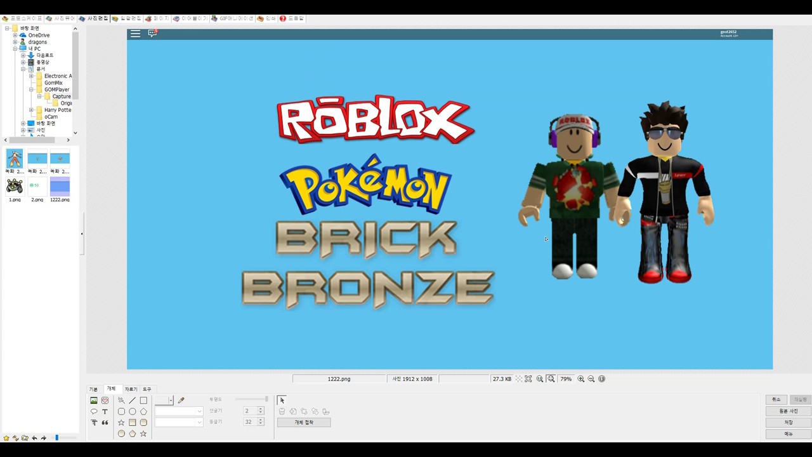Choose the filled pentagon shape tool
The width and height of the screenshot is (812, 457).
coord(133,434)
